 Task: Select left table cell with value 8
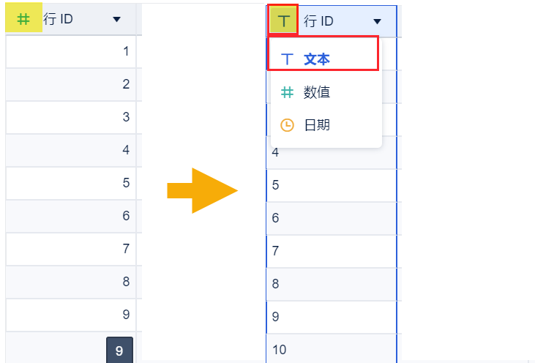point(71,282)
